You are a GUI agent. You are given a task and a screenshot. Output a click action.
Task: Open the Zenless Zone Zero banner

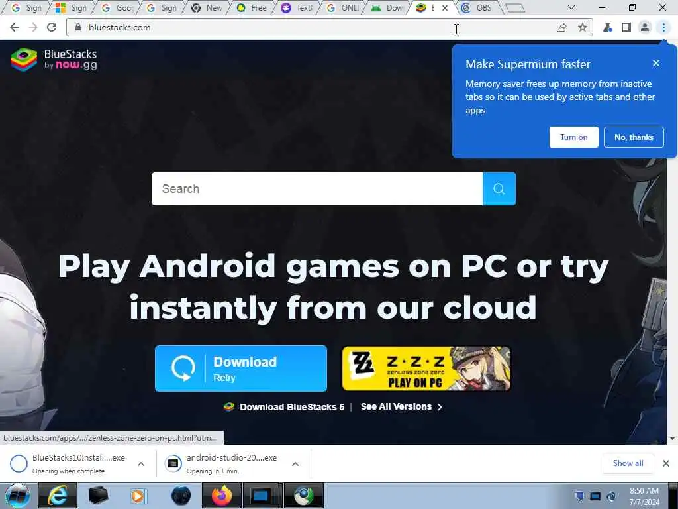[x=426, y=368]
